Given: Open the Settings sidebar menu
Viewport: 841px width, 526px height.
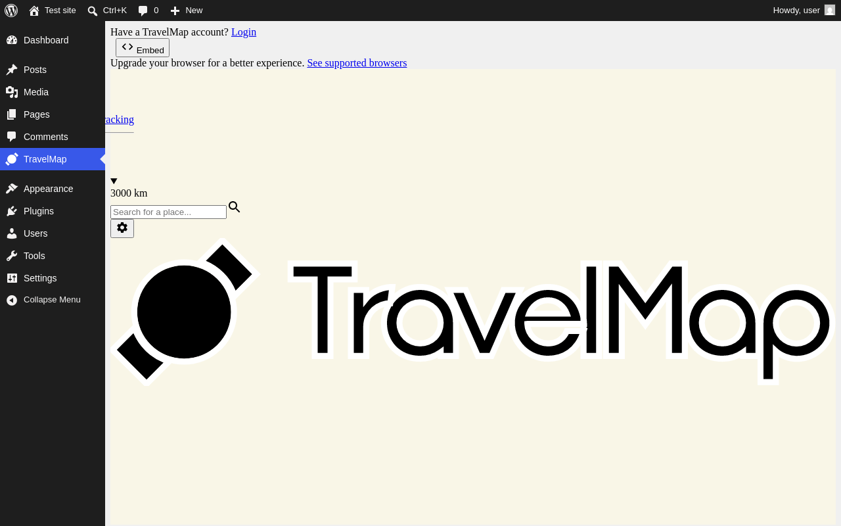Looking at the screenshot, I should (53, 278).
